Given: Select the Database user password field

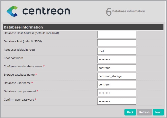Looking at the screenshot, I should tap(117, 93).
